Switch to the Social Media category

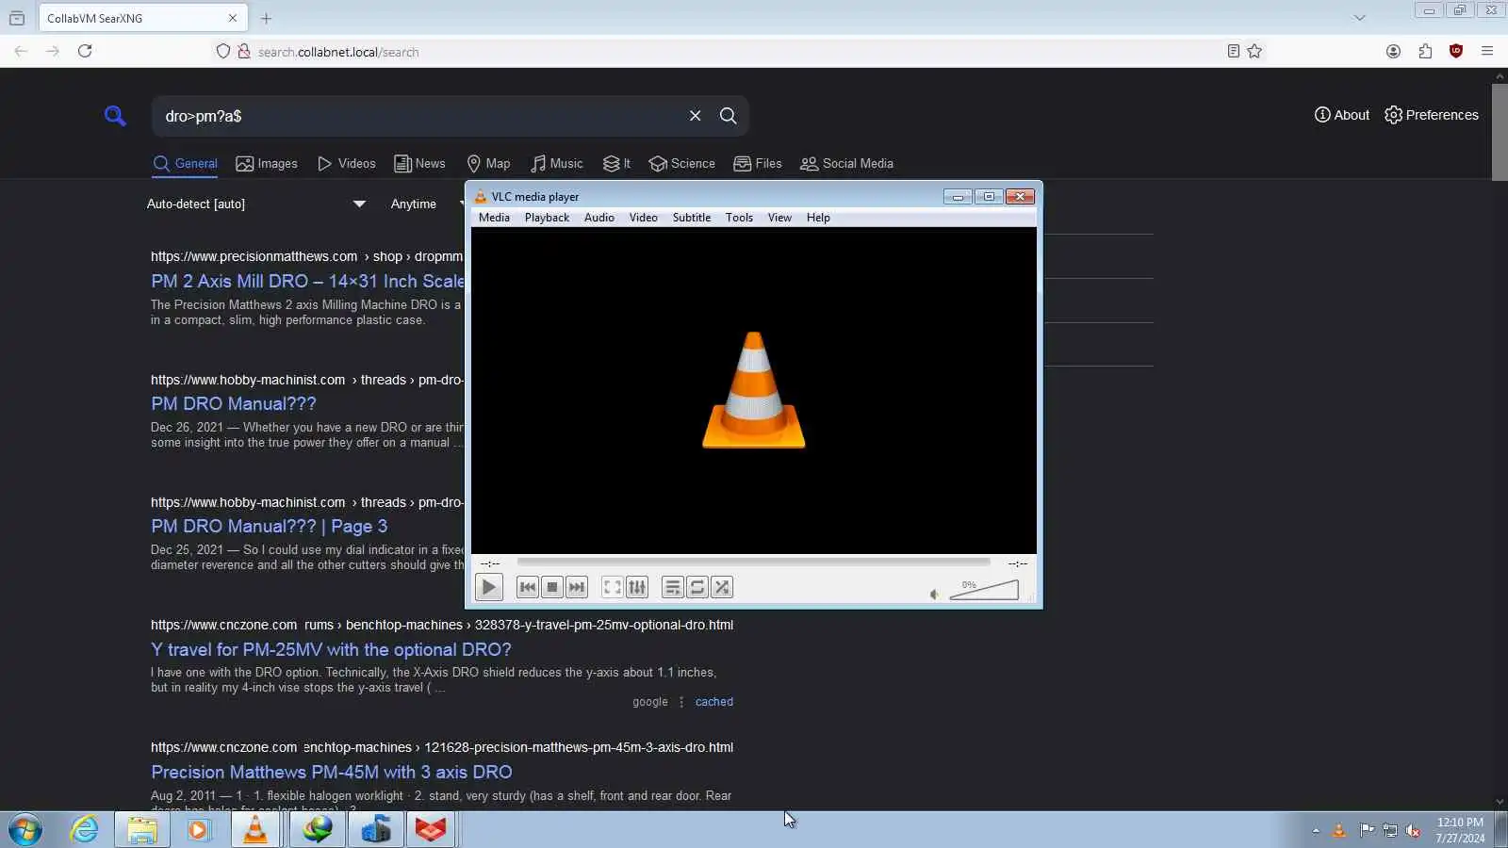[x=846, y=164]
